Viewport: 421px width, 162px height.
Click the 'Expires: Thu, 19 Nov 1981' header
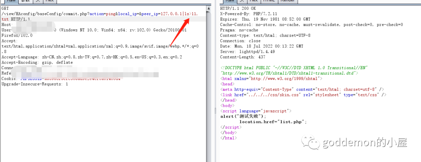pyautogui.click(x=265, y=19)
